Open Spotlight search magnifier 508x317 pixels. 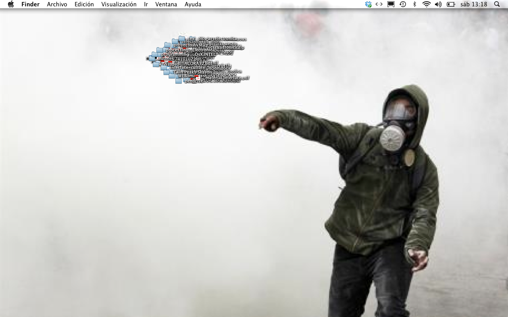(x=497, y=4)
